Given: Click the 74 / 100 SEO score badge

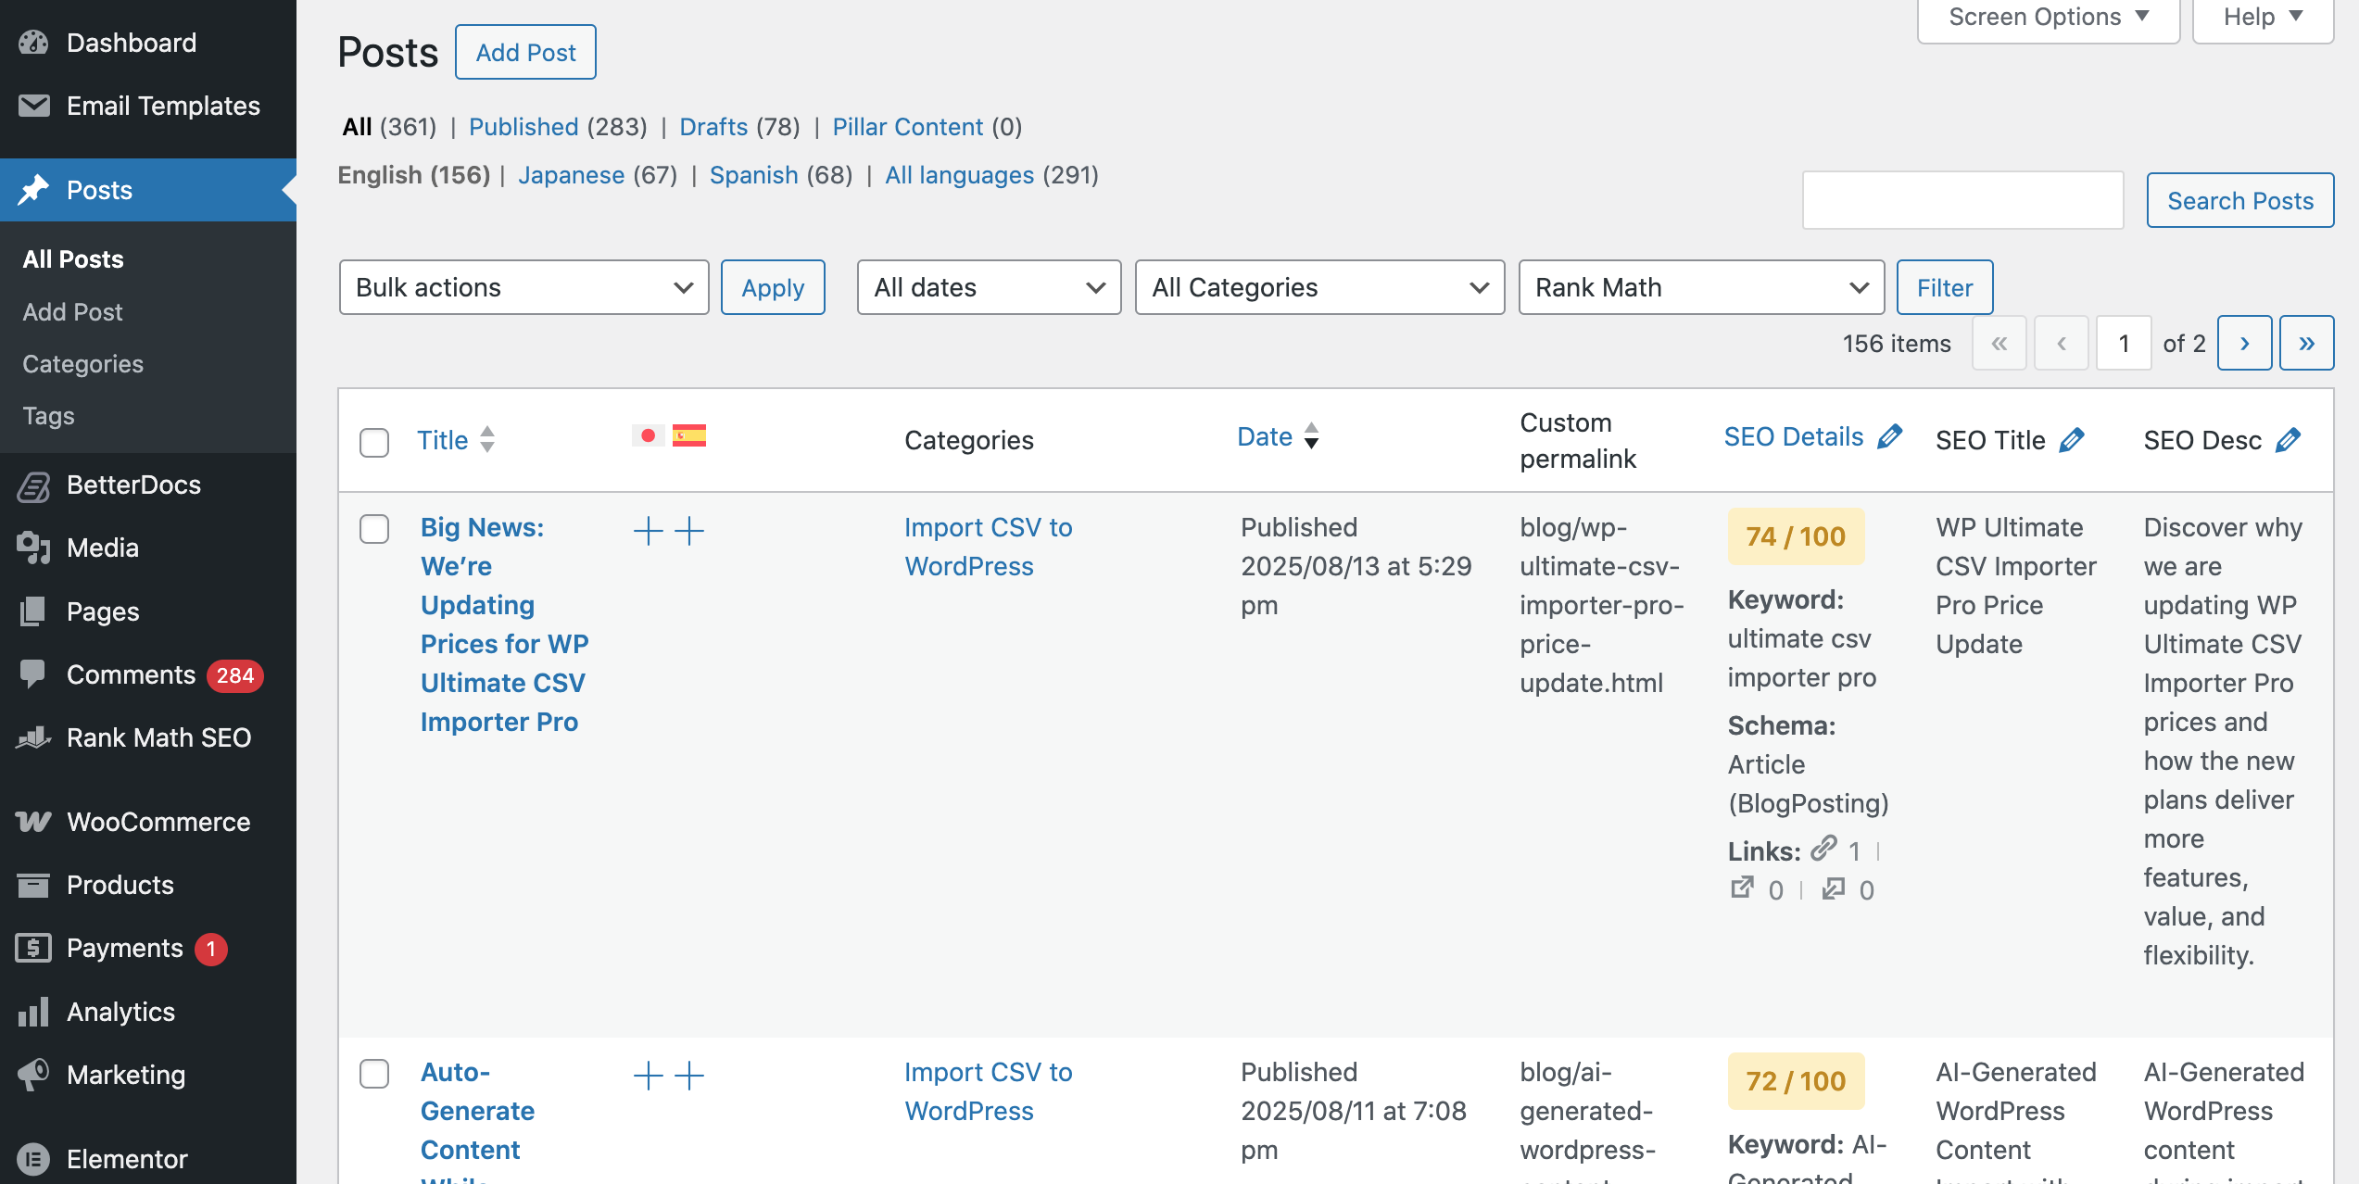Looking at the screenshot, I should pyautogui.click(x=1796, y=536).
